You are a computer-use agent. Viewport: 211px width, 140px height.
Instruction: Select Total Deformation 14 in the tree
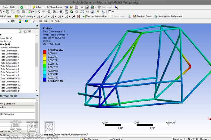(x=10, y=91)
